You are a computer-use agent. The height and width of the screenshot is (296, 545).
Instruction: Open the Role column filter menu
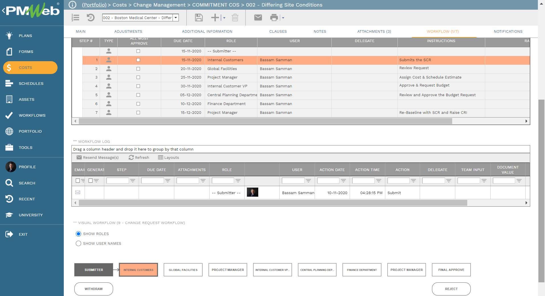tap(238, 180)
